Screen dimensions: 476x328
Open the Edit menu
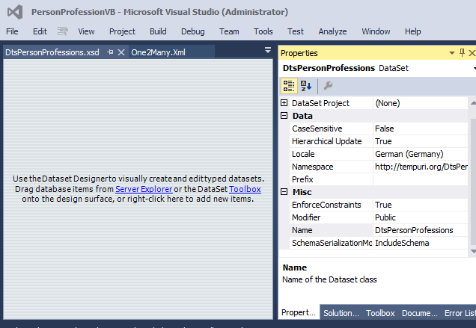[x=40, y=31]
